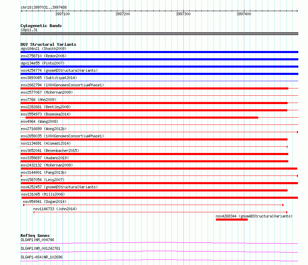Open the Cytogenetic Bands track title
Image resolution: width=308 pixels, height=265 pixels.
pyautogui.click(x=41, y=26)
